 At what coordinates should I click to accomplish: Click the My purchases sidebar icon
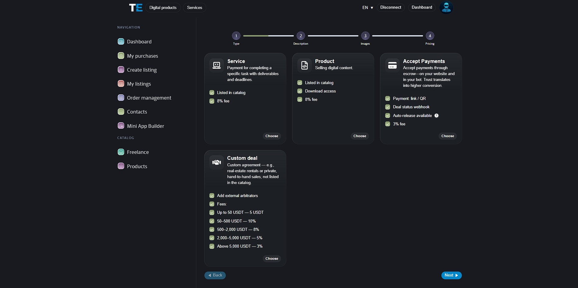[121, 56]
